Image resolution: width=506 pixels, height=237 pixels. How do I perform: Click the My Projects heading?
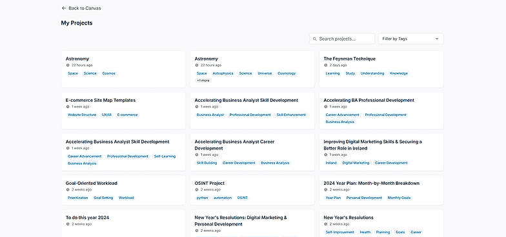point(77,23)
